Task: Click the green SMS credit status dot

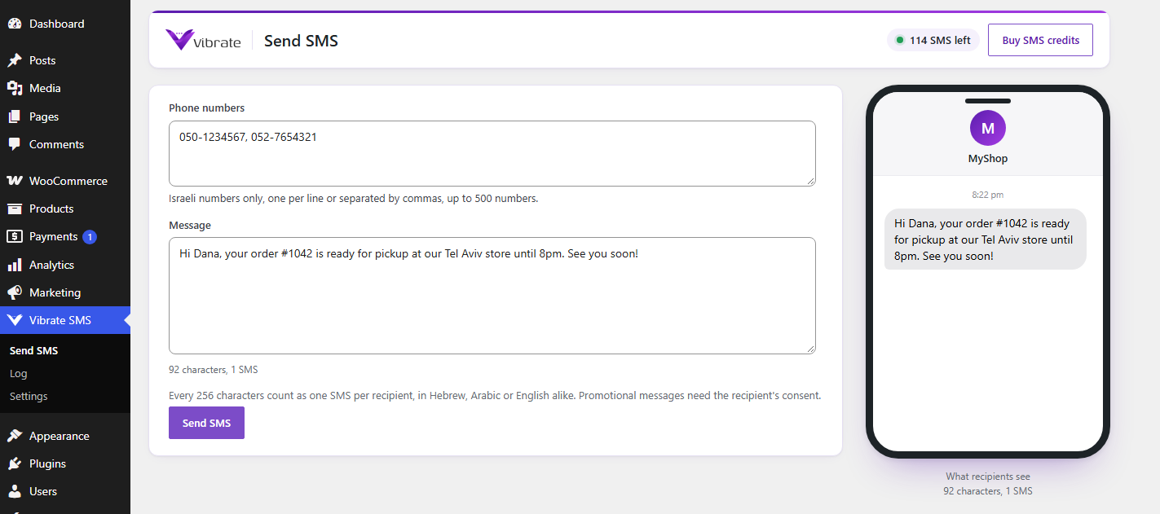Action: [x=900, y=40]
